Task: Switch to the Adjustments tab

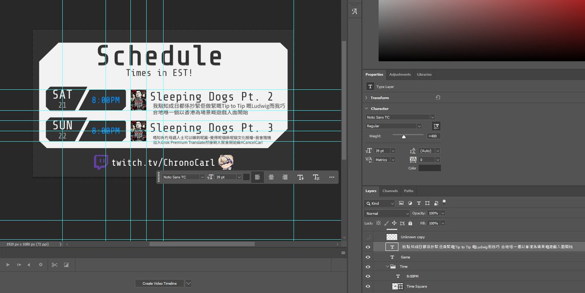Action: tap(400, 75)
